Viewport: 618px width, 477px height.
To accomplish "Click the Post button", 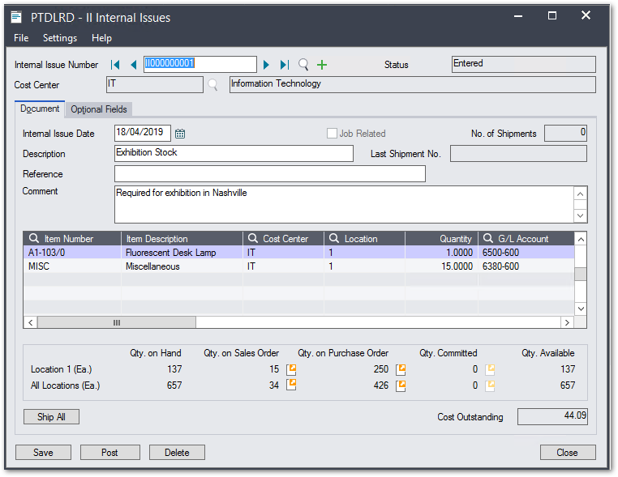I will pos(110,453).
